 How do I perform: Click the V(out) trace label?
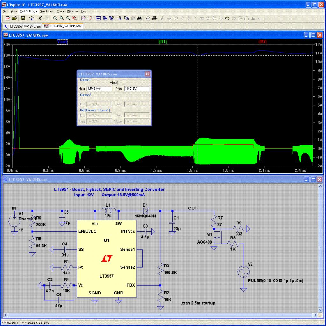[62, 42]
